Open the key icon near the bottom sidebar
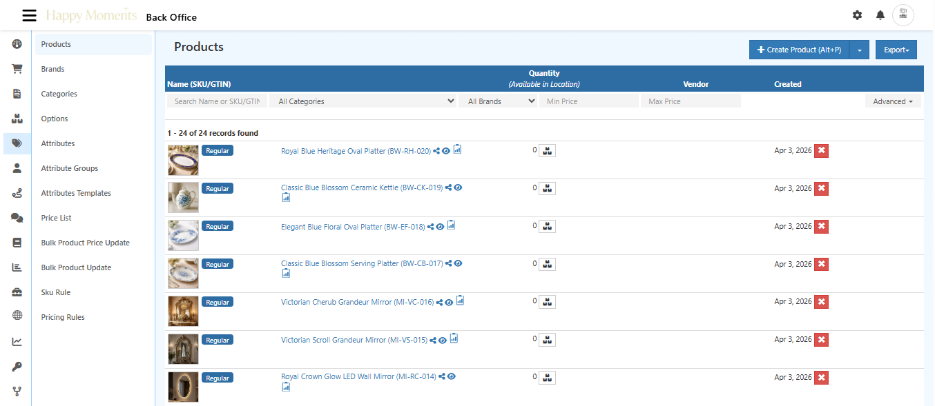This screenshot has width=935, height=406. coord(17,366)
